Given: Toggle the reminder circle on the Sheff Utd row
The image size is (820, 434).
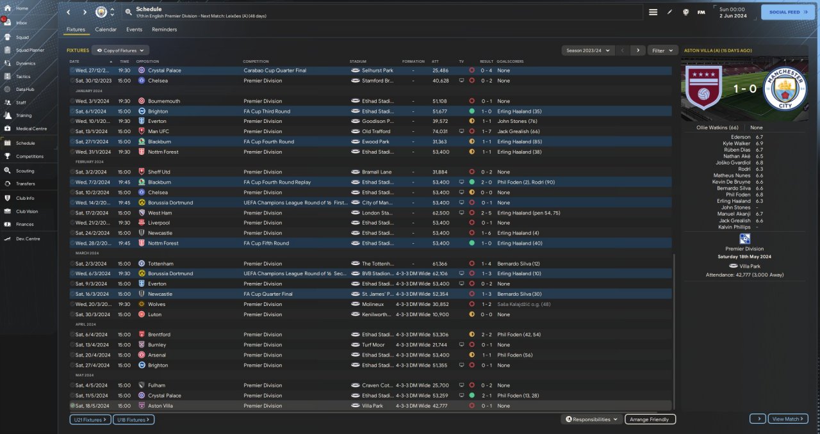Looking at the screenshot, I should click(x=72, y=172).
